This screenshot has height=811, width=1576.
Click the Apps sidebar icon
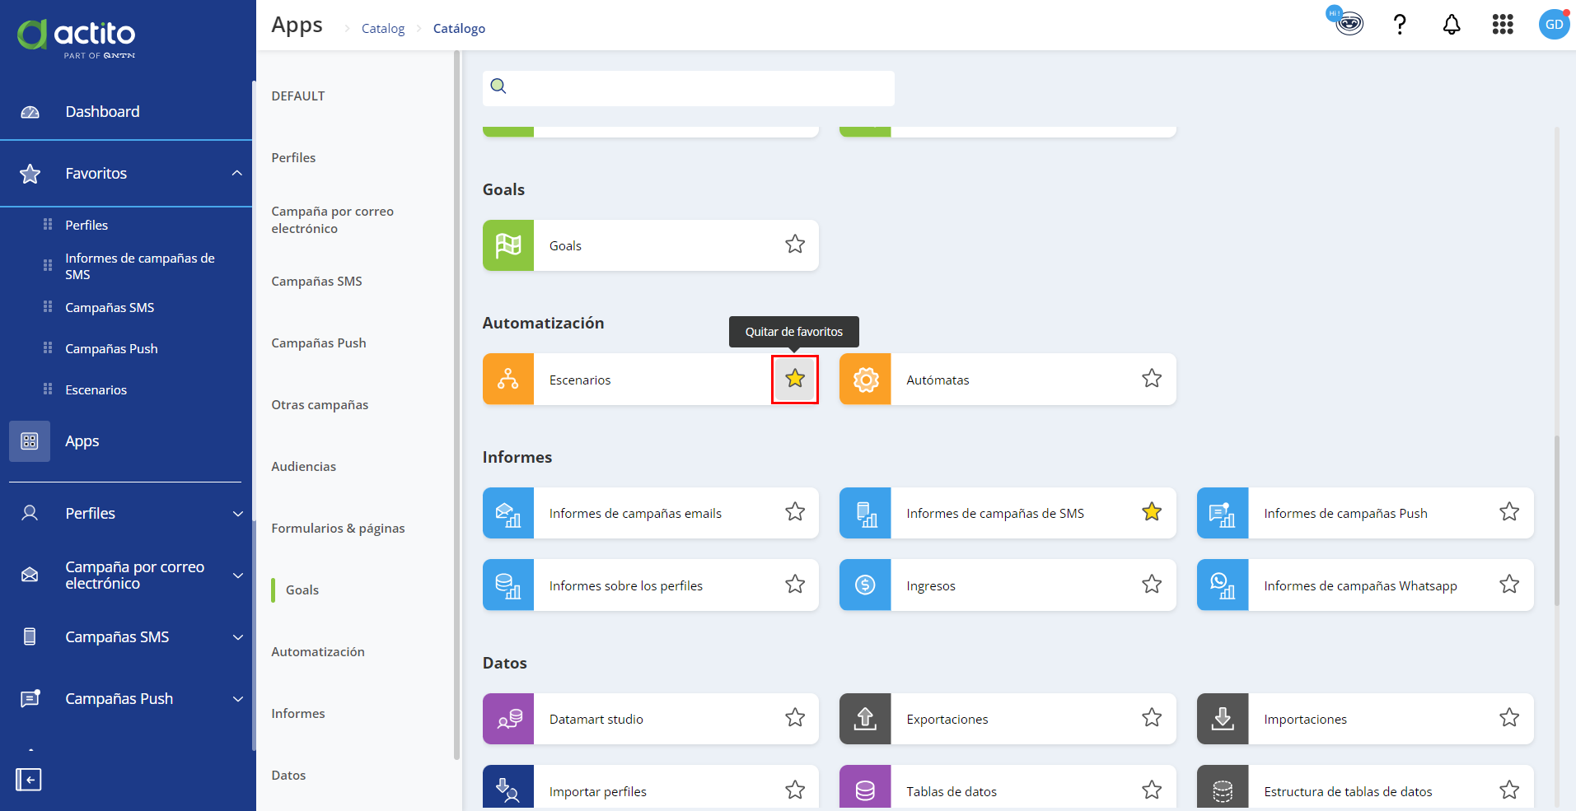(30, 441)
